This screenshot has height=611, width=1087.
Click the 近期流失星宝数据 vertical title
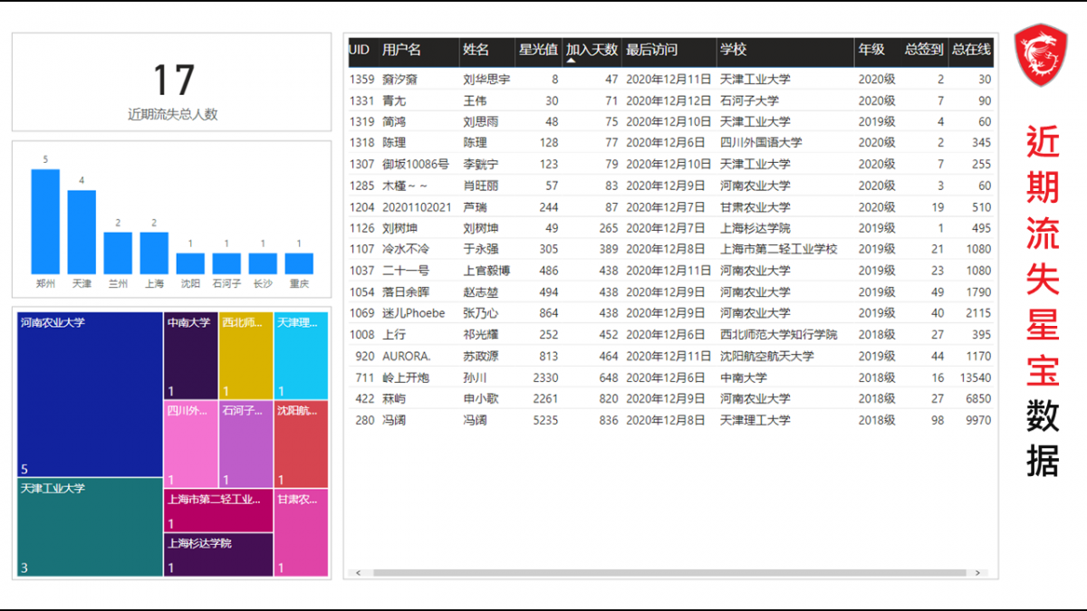[1043, 301]
